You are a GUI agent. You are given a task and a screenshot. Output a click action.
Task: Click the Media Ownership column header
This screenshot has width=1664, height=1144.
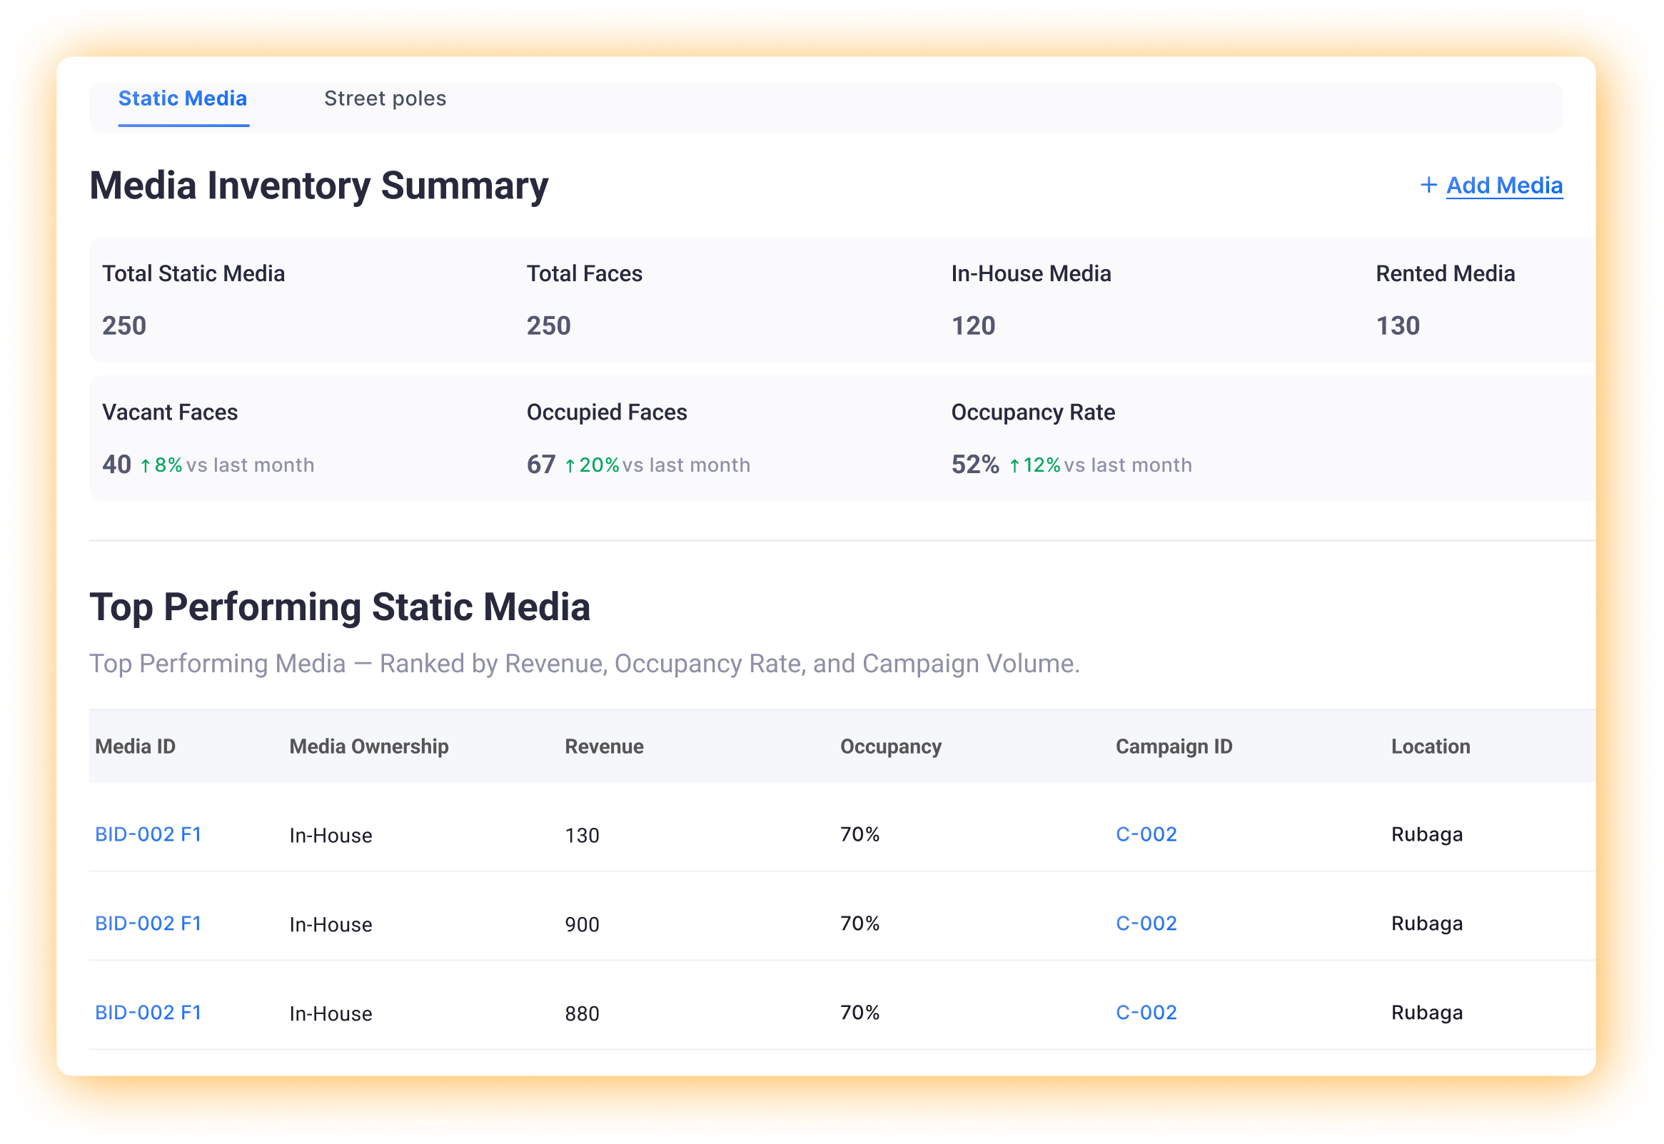(x=368, y=746)
